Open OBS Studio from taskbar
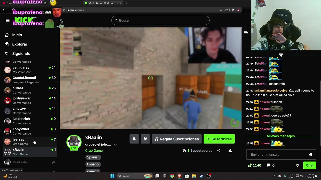This screenshot has width=321, height=180. click(209, 176)
